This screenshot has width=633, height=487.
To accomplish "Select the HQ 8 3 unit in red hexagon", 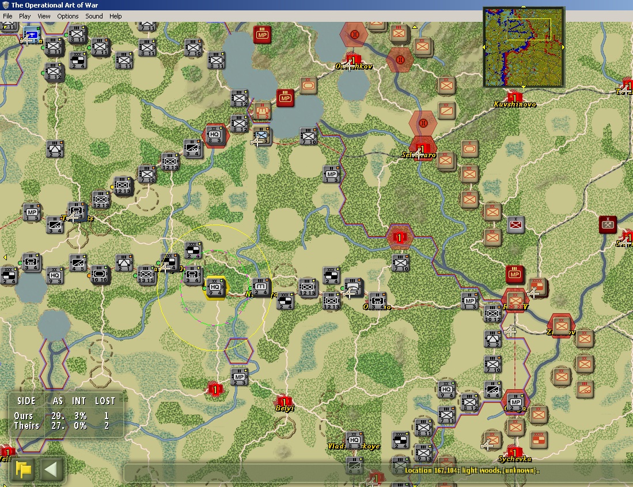I will (x=214, y=135).
